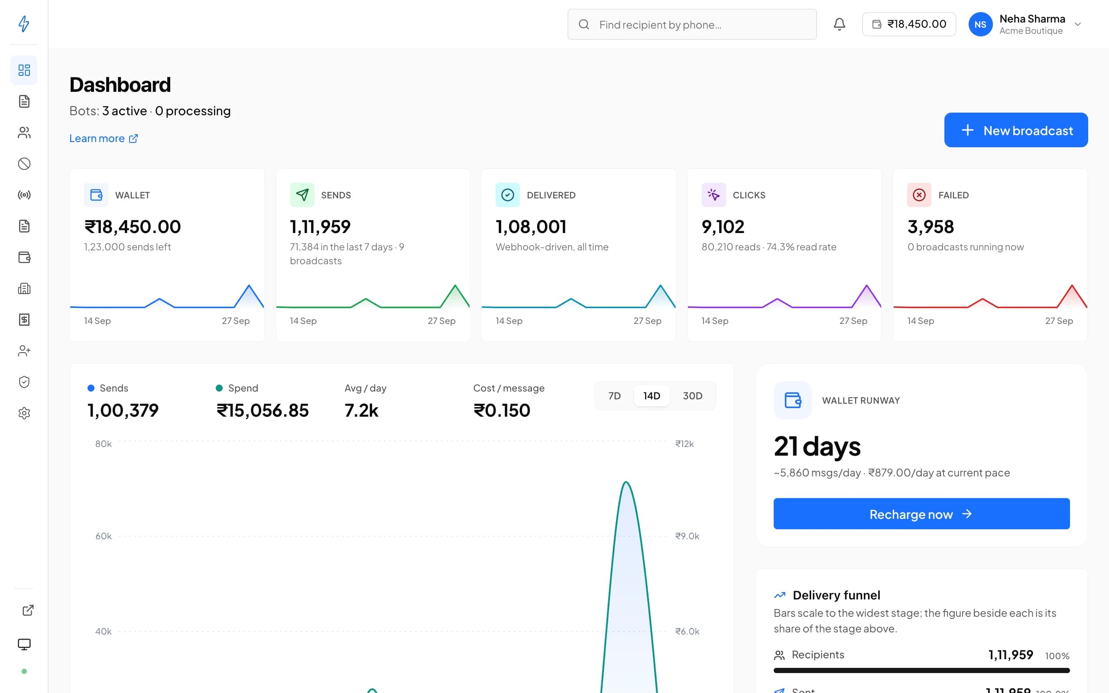Click the Recipients funnel progress bar

click(x=921, y=670)
